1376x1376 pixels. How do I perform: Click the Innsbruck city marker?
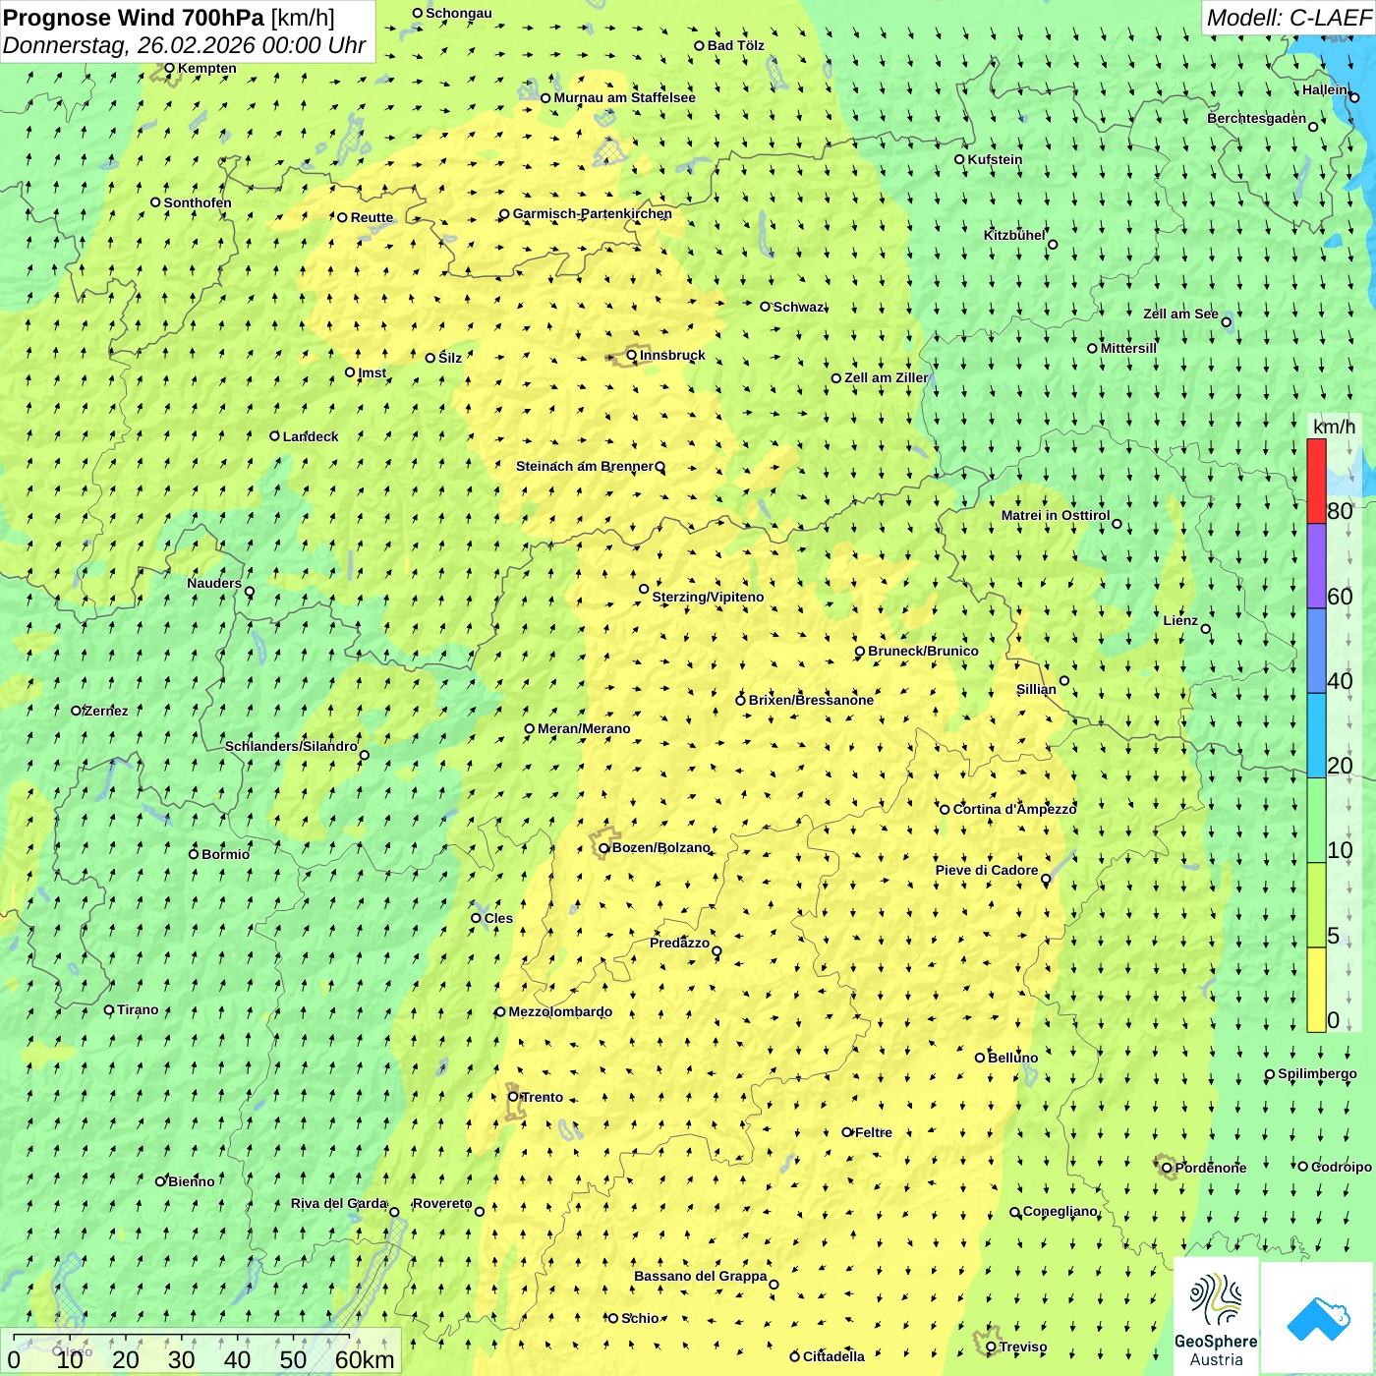[x=632, y=356]
